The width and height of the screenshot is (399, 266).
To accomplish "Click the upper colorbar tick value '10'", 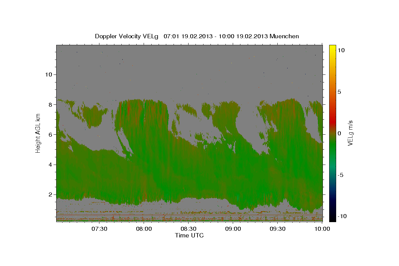I will pos(341,50).
